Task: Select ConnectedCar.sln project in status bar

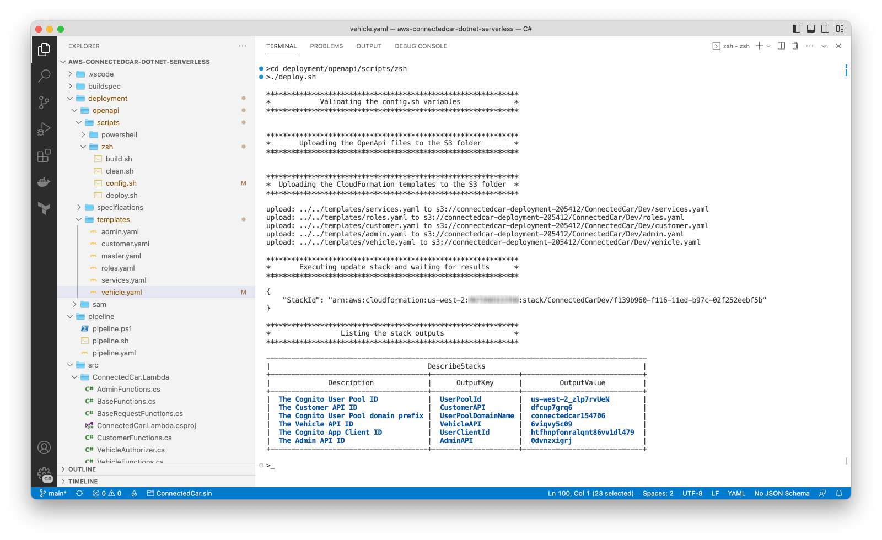Action: 179,493
